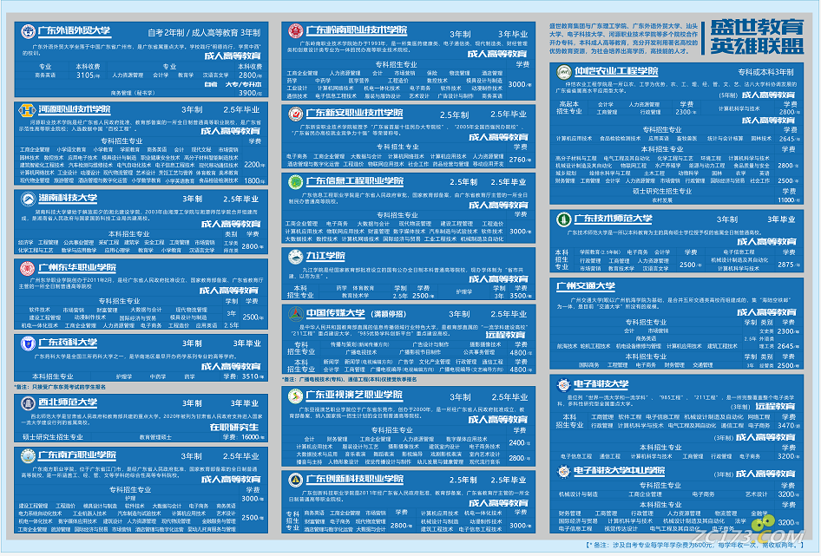
Task: Select the 中国传媒大学 heading text
Action: pos(336,313)
